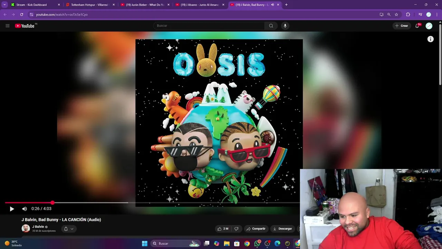Open the tab search dropdown arrow
442x249 pixels.
5,5
